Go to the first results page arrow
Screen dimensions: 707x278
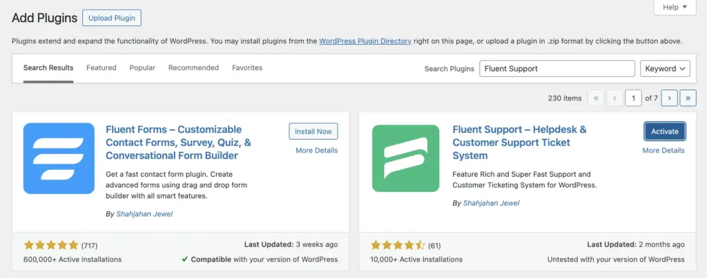click(x=596, y=98)
